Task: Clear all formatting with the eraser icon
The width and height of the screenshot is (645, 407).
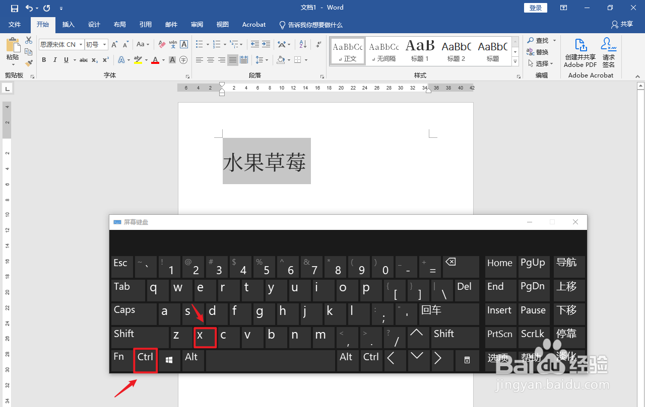Action: click(161, 44)
